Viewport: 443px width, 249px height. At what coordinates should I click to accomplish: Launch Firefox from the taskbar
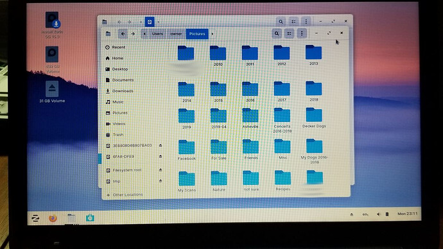click(53, 218)
